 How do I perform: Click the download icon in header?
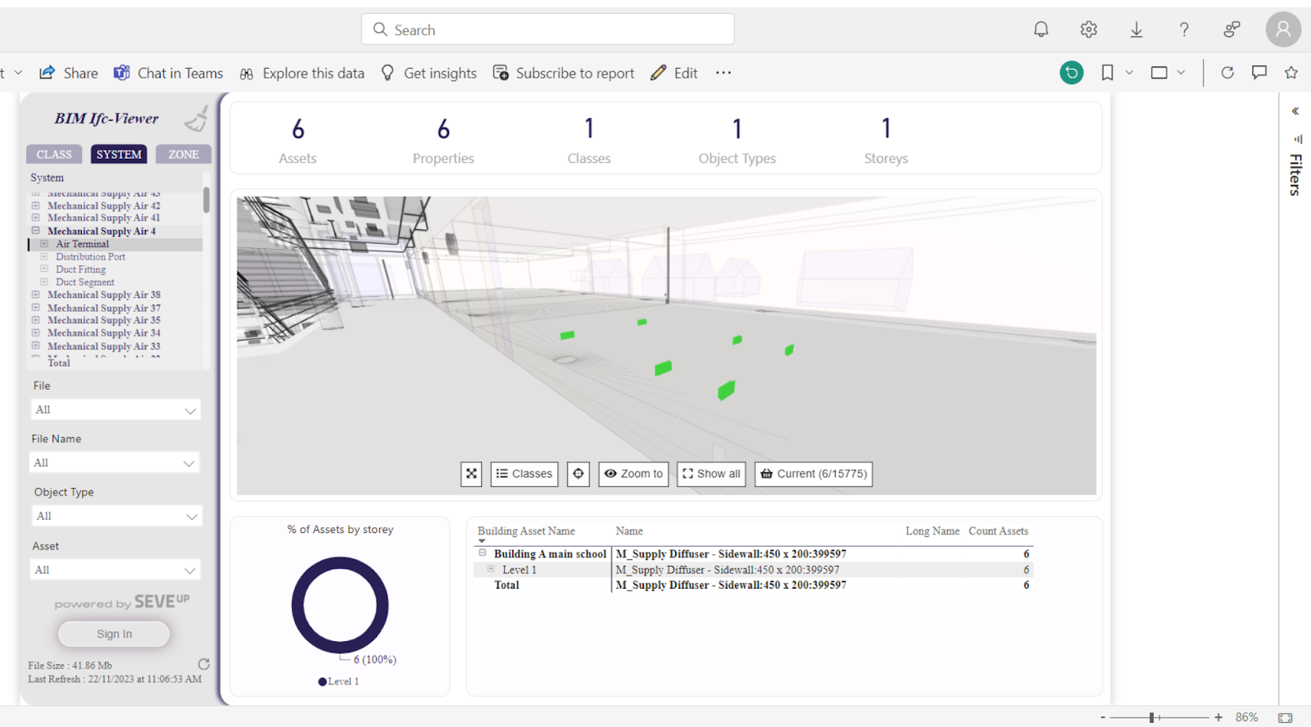(1136, 29)
